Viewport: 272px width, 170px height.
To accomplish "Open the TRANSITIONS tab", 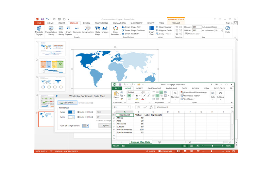I will 101,23.
